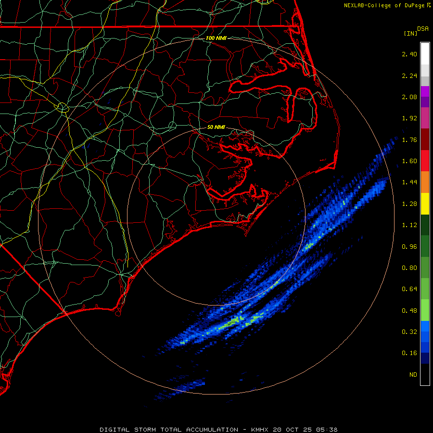Click the bright red legend swatch at 1.60

(425, 161)
